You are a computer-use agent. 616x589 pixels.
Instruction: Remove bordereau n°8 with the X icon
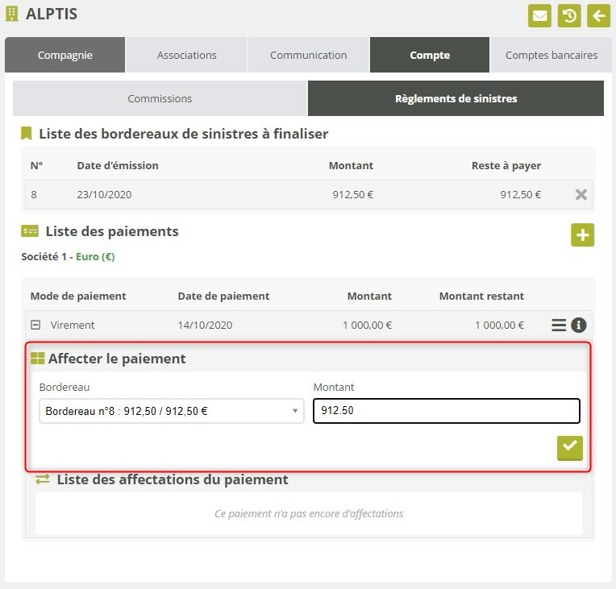tap(581, 194)
